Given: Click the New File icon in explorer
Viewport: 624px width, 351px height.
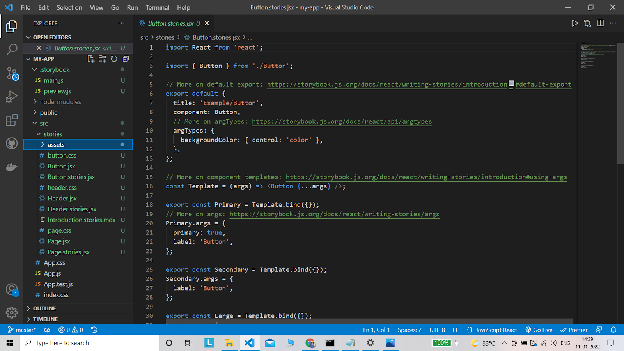Looking at the screenshot, I should point(91,59).
